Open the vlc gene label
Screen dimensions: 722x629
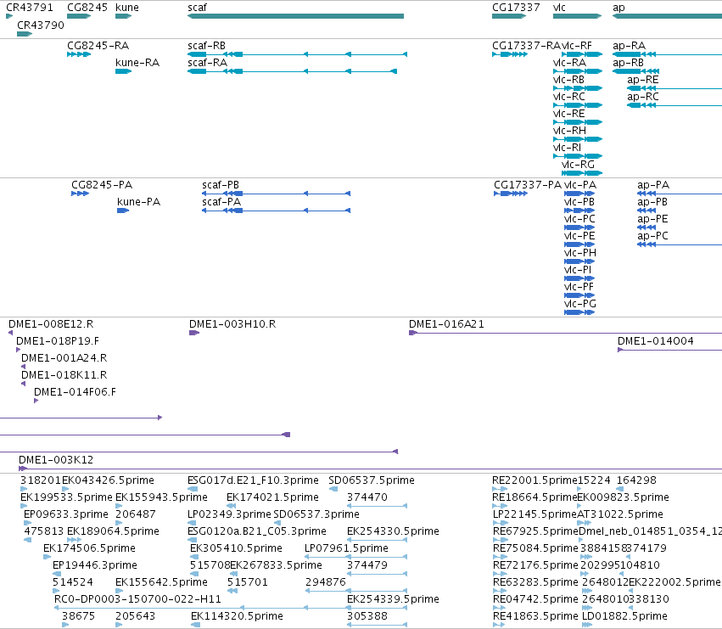tap(559, 8)
